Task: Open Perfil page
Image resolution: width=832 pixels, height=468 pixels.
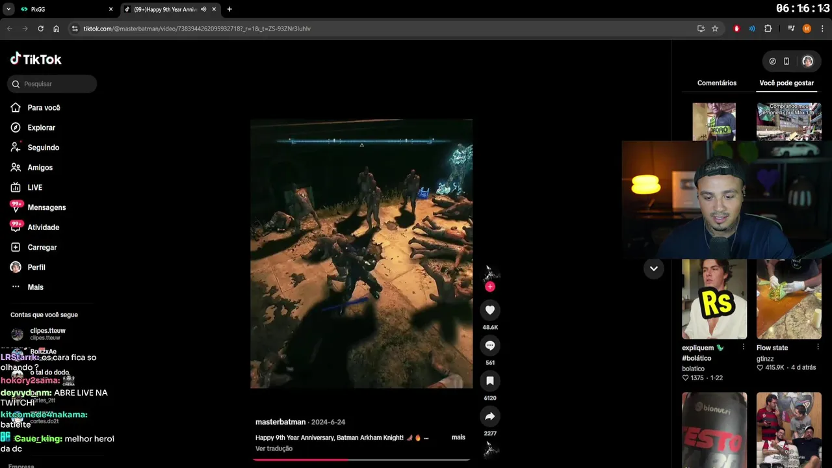Action: (x=36, y=267)
